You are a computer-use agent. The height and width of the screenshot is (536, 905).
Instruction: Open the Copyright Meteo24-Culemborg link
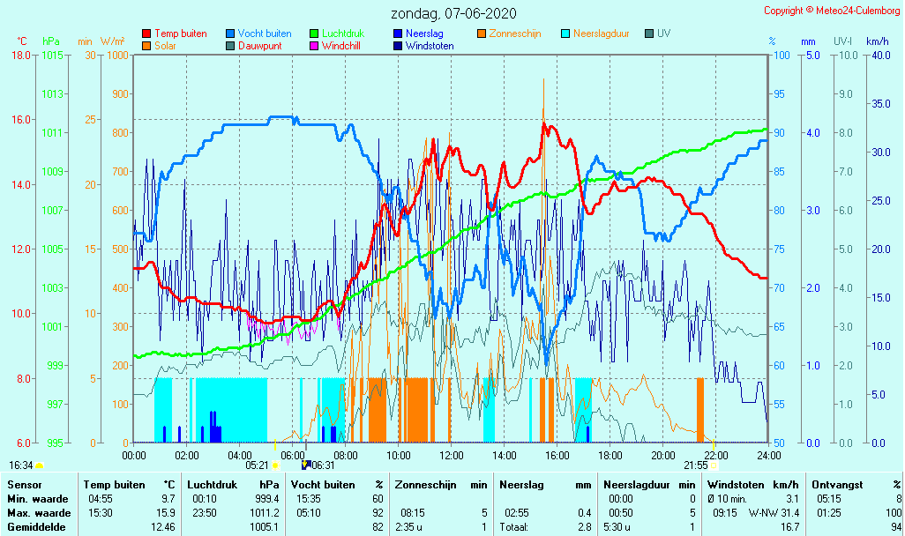click(x=832, y=11)
